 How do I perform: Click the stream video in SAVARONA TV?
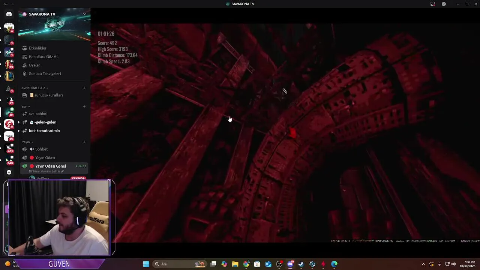pyautogui.click(x=286, y=133)
